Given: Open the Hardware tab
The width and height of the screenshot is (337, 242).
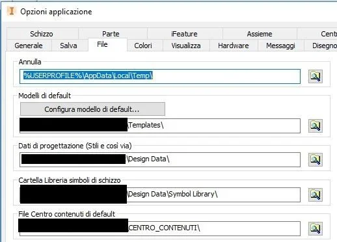Looking at the screenshot, I should [234, 46].
